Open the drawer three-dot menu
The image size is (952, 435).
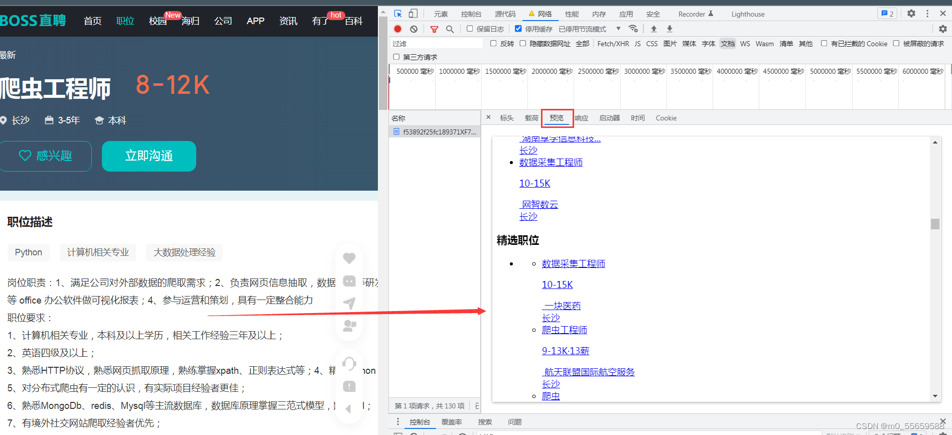click(398, 421)
